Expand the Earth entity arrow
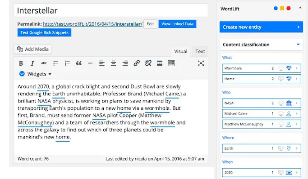 click(x=297, y=148)
